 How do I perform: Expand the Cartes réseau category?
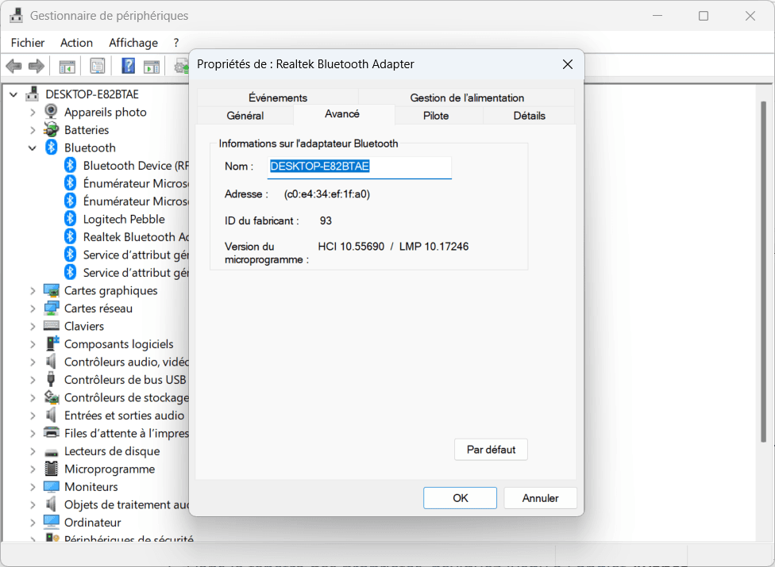click(33, 308)
